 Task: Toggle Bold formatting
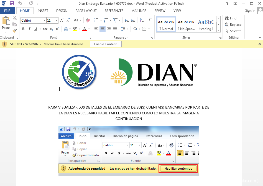pyautogui.click(x=23, y=29)
